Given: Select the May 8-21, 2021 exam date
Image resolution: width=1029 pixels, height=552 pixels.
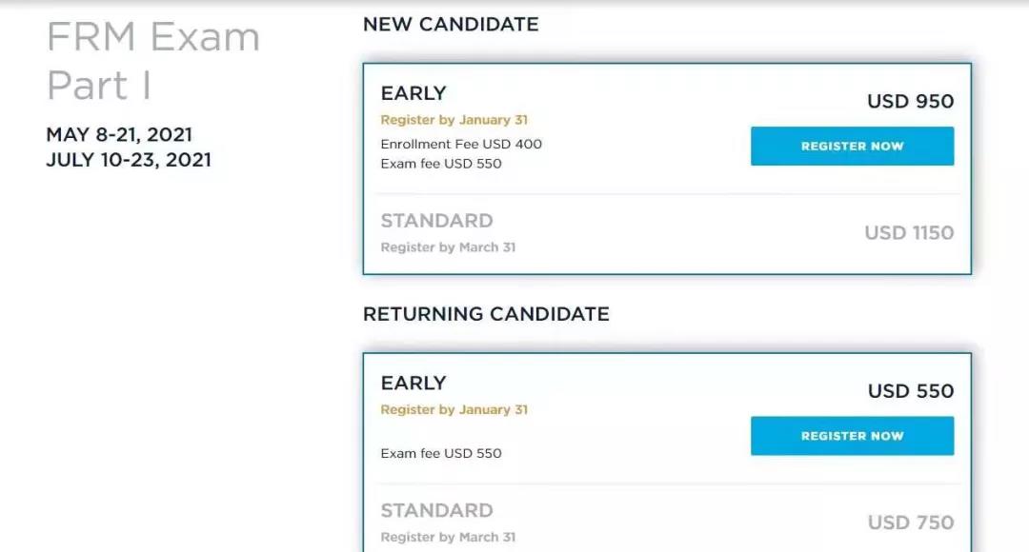Looking at the screenshot, I should pos(119,135).
